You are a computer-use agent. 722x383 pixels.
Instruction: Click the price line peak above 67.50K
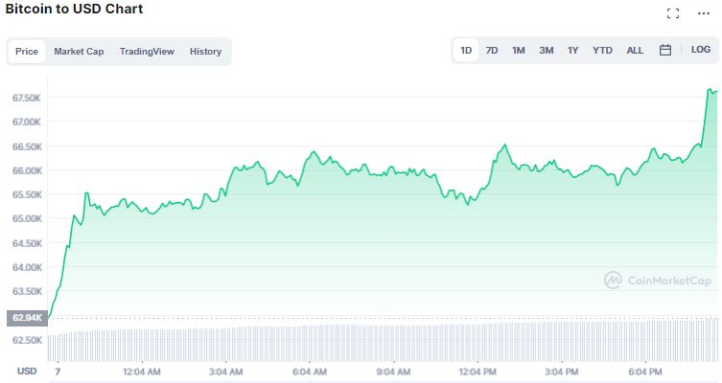pos(710,89)
